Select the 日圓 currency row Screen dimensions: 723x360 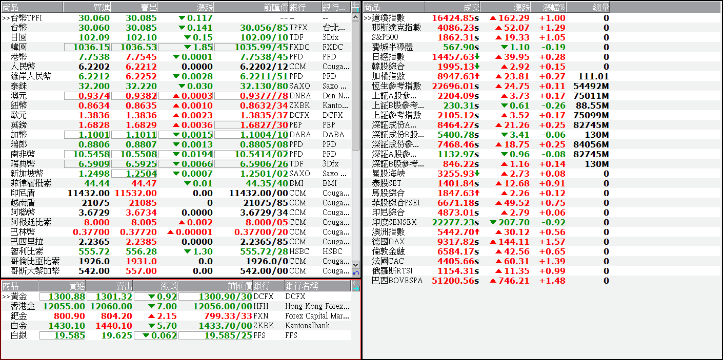coord(176,37)
